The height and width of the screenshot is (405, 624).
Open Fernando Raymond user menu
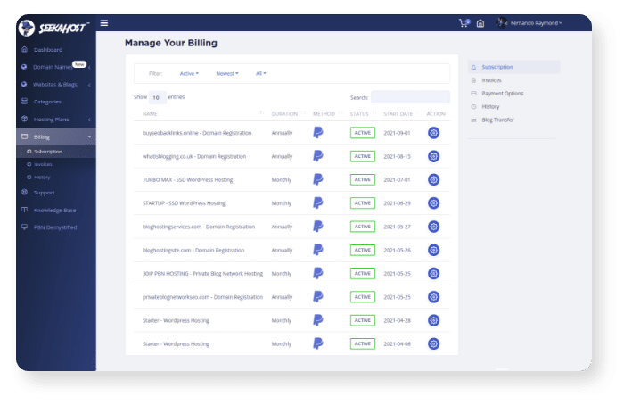(x=537, y=23)
